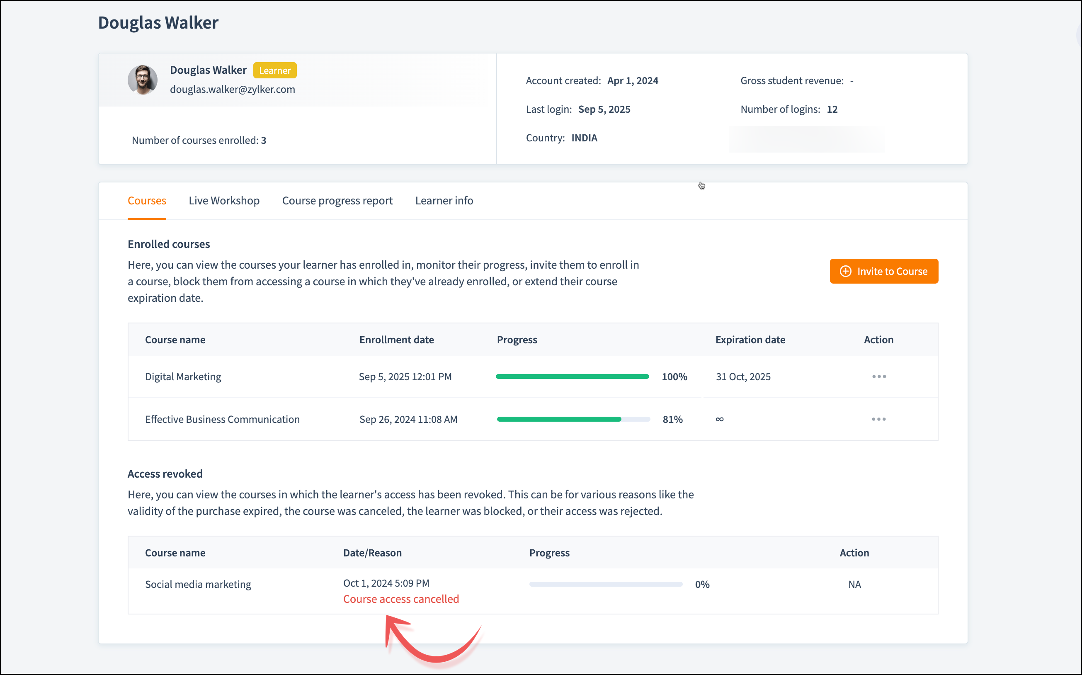Click the yellow Learner role badge

pyautogui.click(x=274, y=70)
